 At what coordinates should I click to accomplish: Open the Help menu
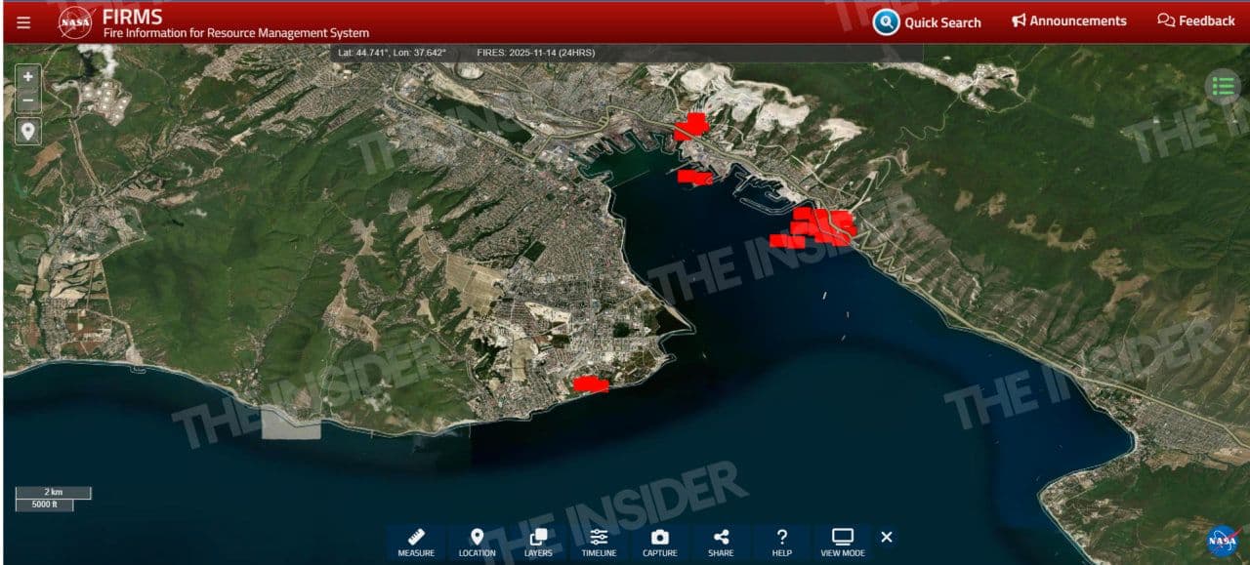click(781, 542)
